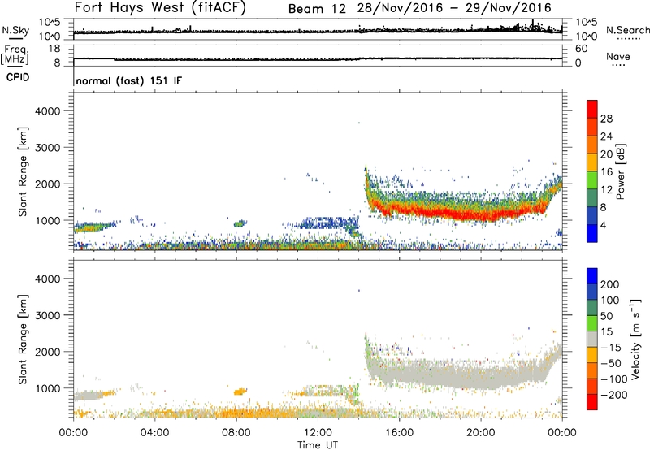
Task: Click the green power patch near 08:00
Action: click(240, 223)
